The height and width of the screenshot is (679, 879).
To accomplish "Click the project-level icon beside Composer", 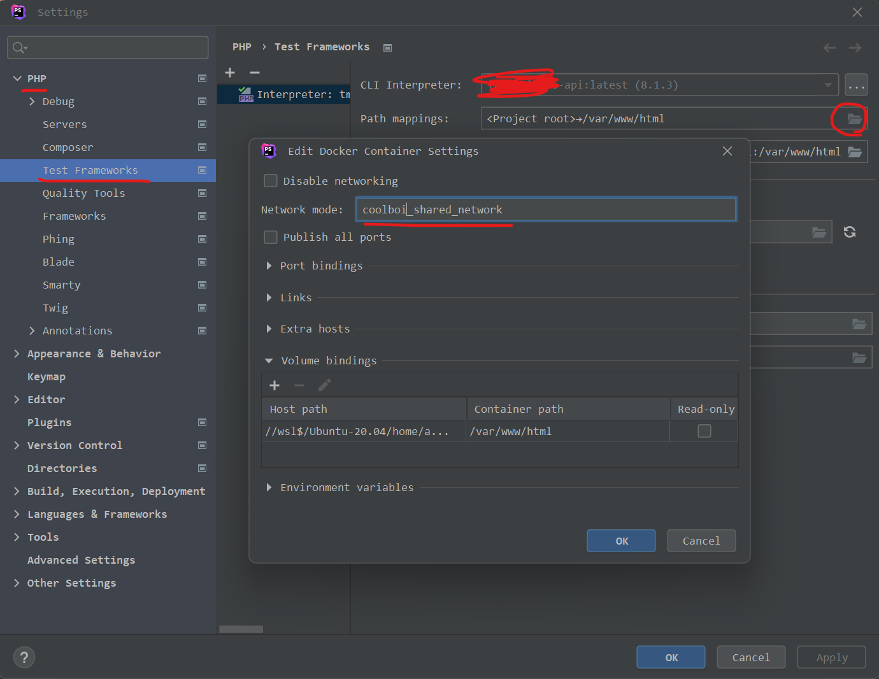I will 202,147.
